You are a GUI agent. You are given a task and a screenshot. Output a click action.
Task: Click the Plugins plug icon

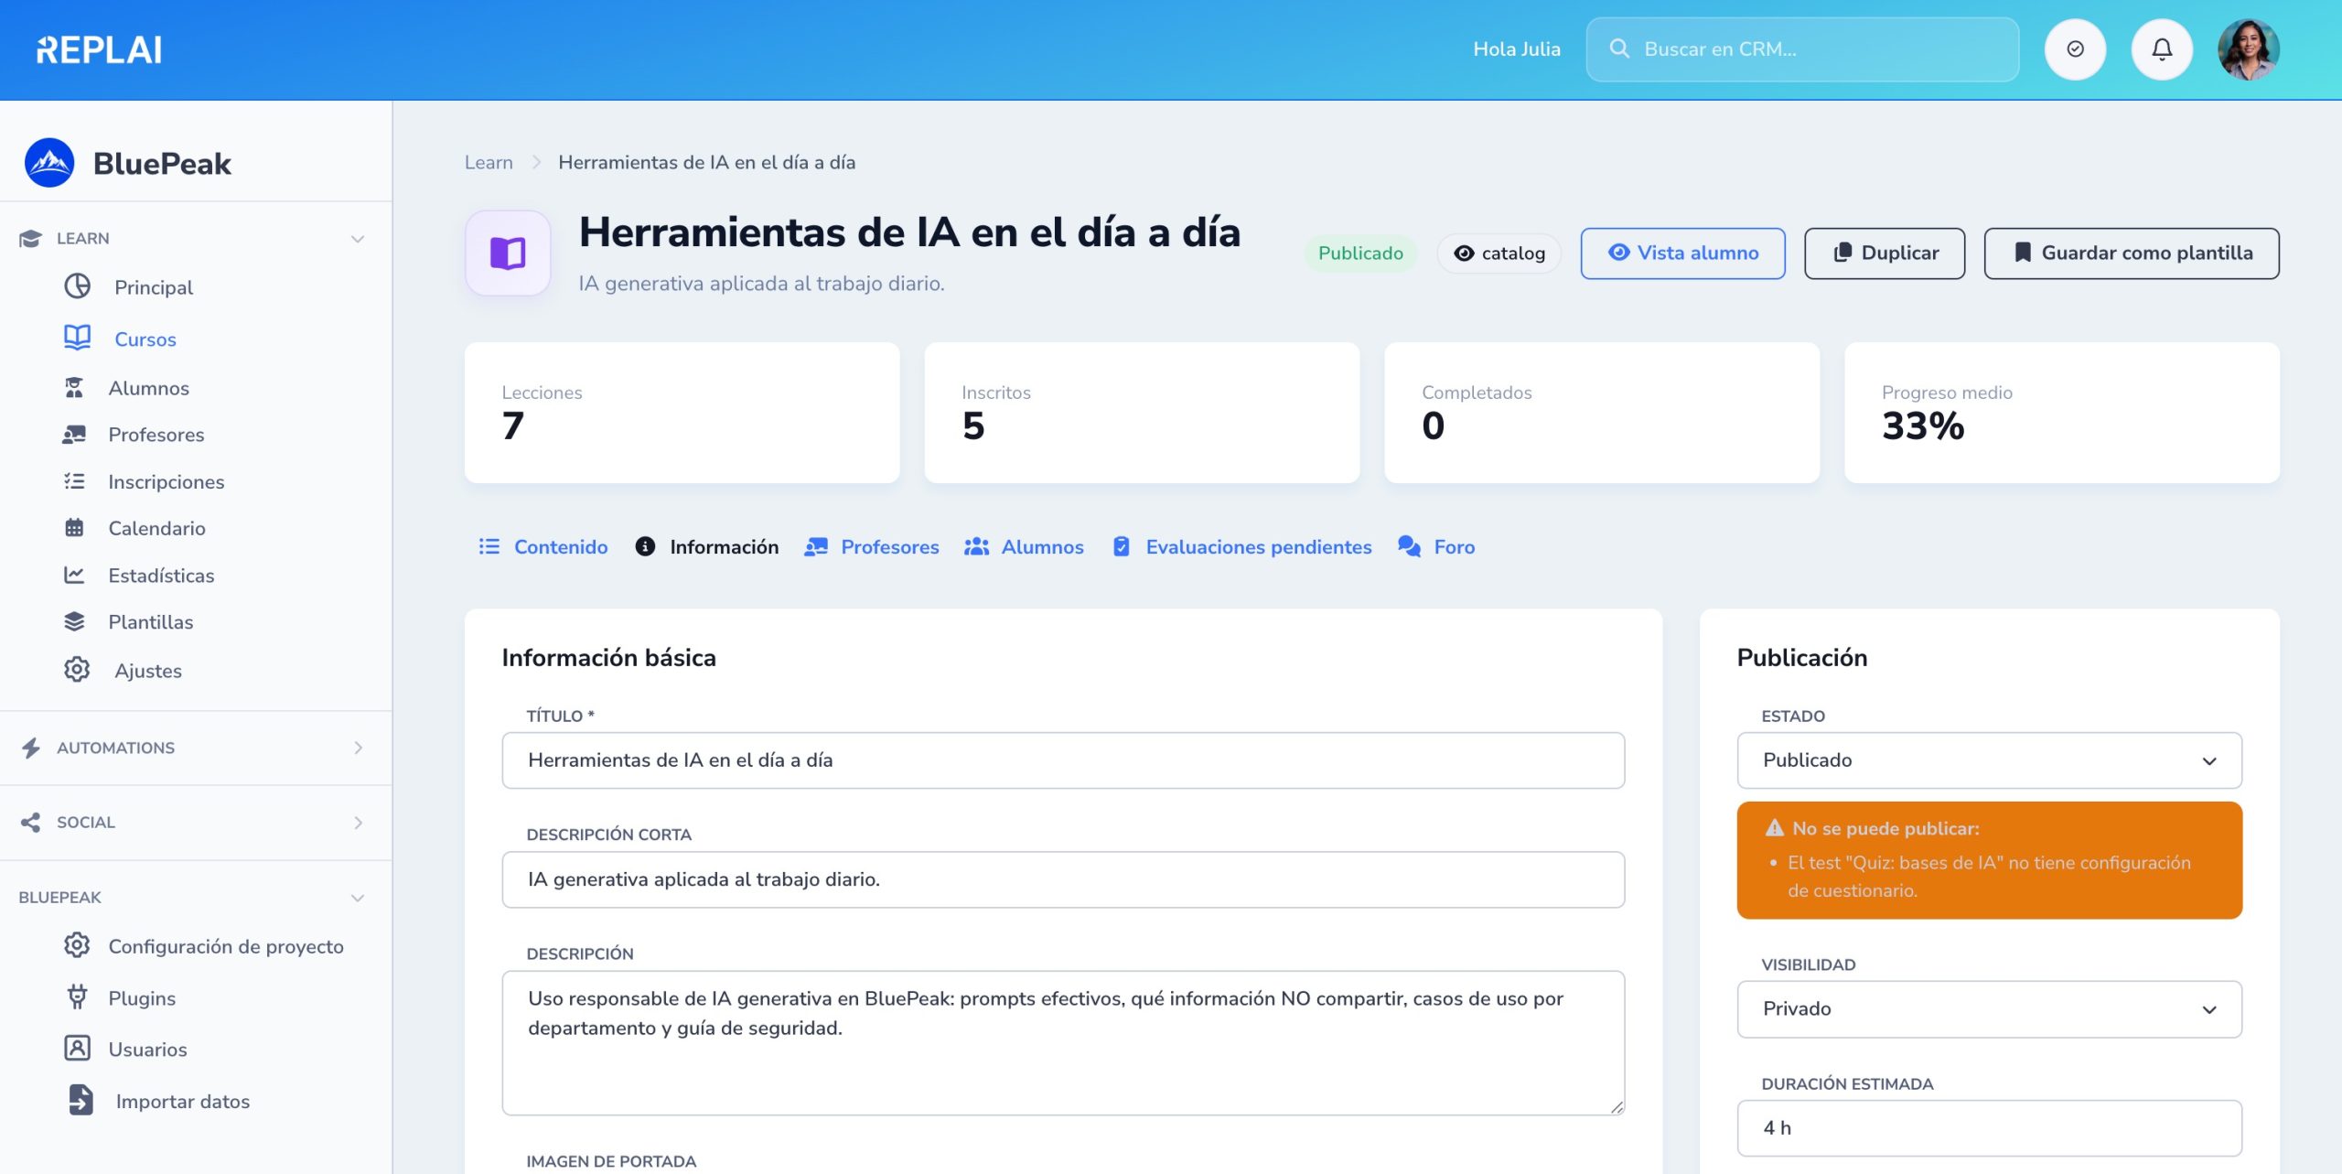tap(77, 997)
